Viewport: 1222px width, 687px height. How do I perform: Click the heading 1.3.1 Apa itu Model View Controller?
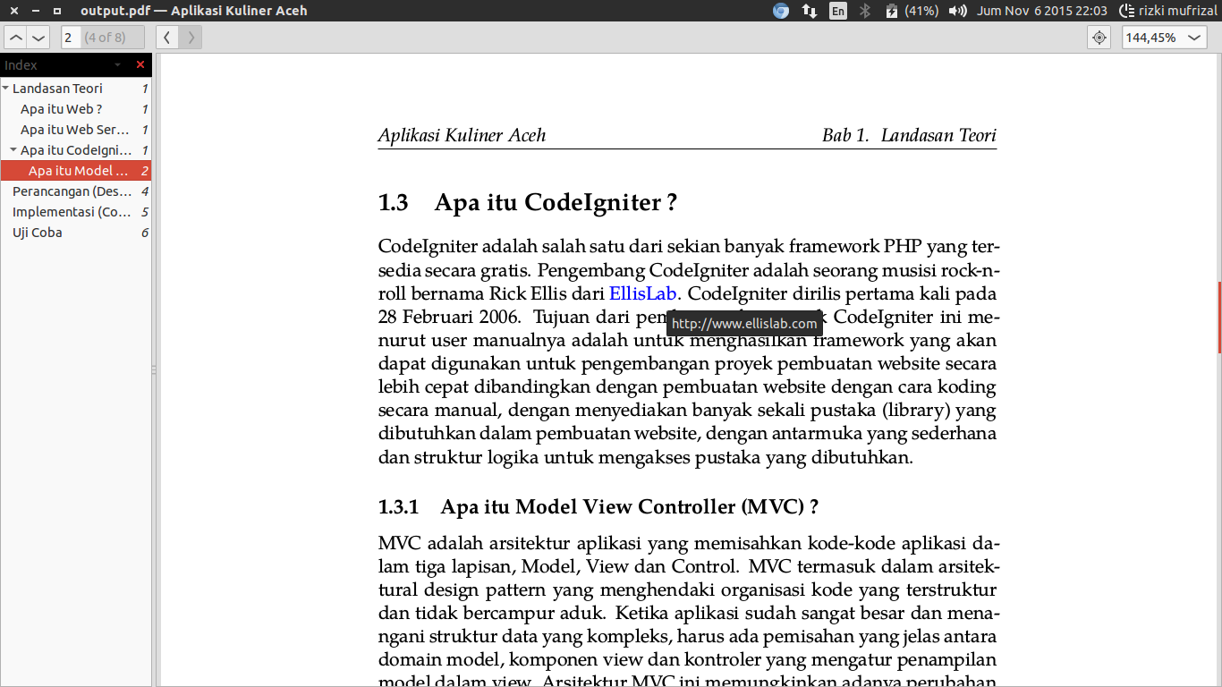coord(598,507)
